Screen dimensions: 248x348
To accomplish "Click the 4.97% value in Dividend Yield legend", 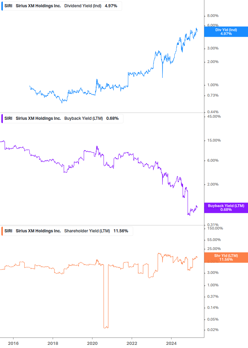I will 111,6.
